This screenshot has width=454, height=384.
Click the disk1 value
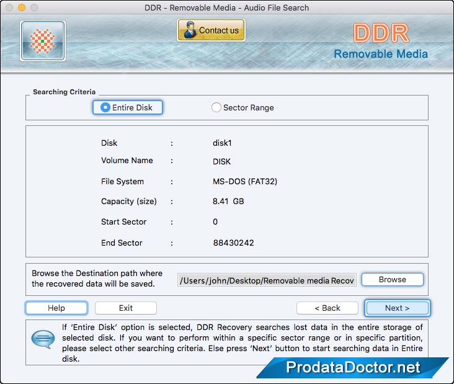pos(222,143)
